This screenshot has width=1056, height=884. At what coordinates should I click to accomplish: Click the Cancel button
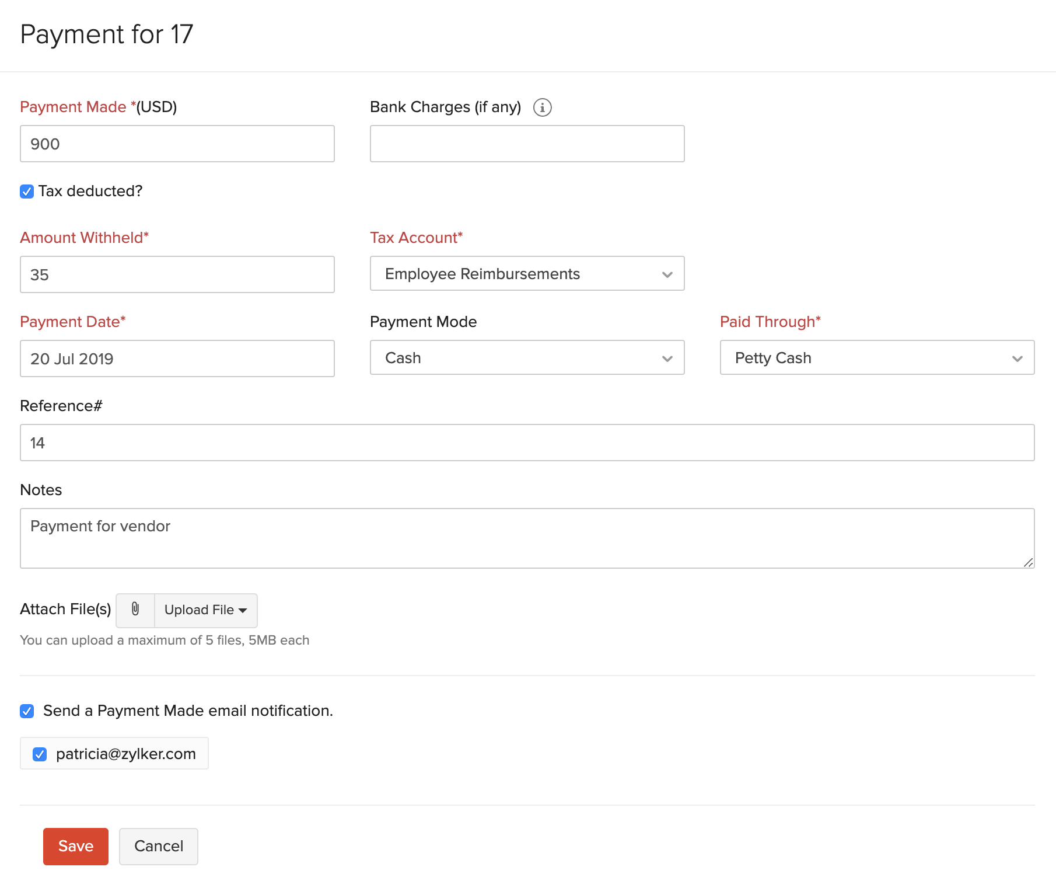tap(158, 845)
